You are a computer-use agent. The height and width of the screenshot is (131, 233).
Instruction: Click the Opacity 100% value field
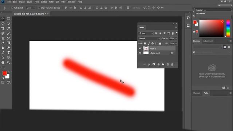[171, 38]
